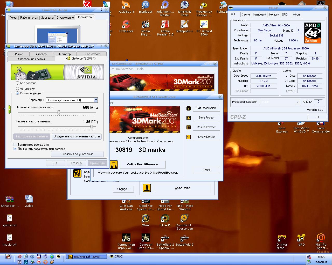Click the Start button on taskbar

point(8,257)
